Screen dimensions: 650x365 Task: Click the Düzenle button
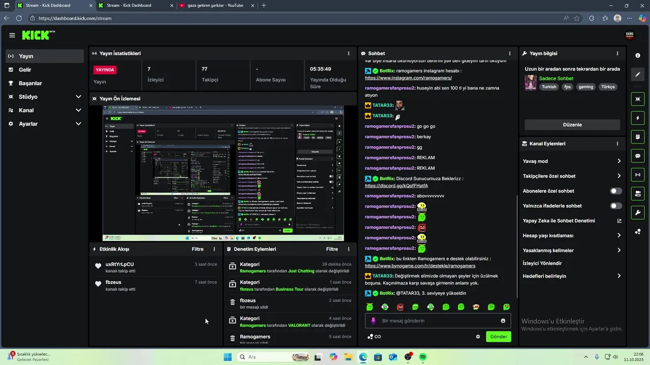tap(572, 125)
